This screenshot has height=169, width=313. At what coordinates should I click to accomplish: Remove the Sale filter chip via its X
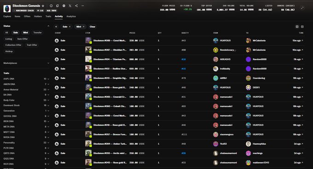[x=70, y=27]
